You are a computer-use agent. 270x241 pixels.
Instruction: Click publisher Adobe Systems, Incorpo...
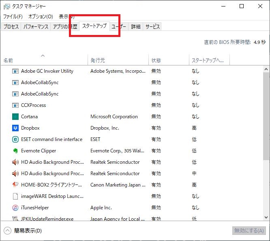118,71
